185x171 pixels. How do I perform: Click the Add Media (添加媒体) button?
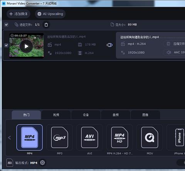click(x=18, y=14)
